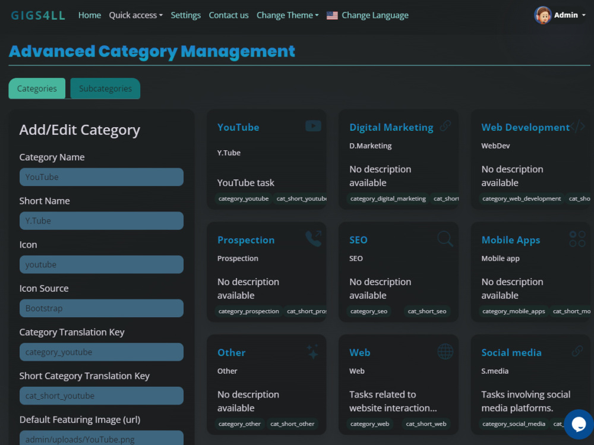Open the chat bubble support widget
Screen dimensions: 594x445
579,424
